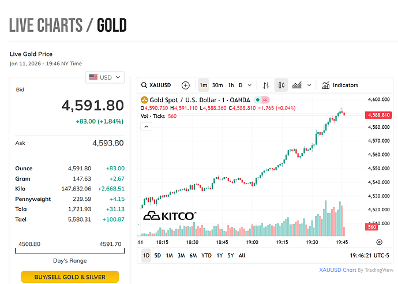The height and width of the screenshot is (284, 398).
Task: Click the compare or add symbol plus icon
Action: point(186,85)
